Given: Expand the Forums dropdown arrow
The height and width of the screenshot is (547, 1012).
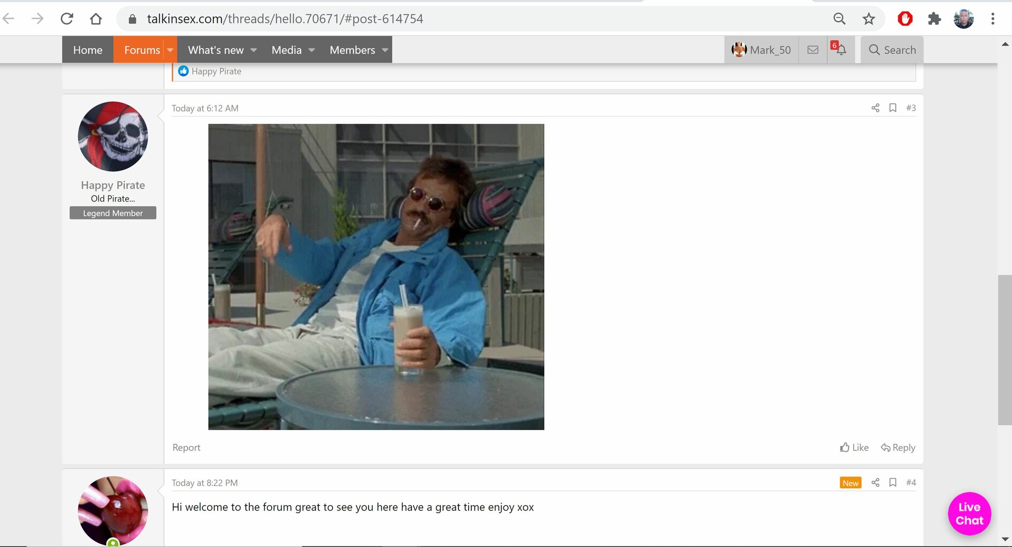Looking at the screenshot, I should pyautogui.click(x=170, y=50).
